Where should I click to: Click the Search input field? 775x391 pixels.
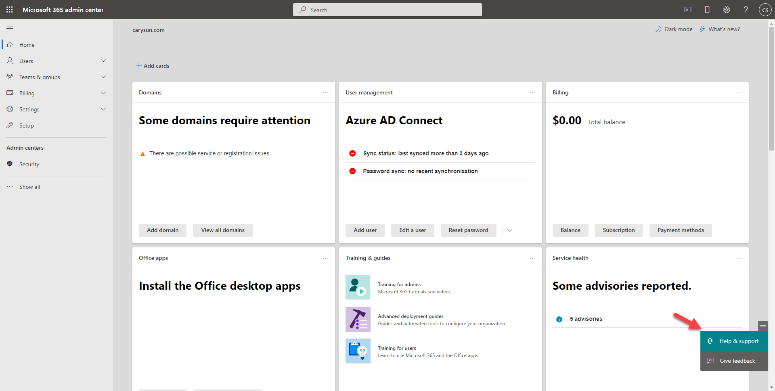[387, 10]
